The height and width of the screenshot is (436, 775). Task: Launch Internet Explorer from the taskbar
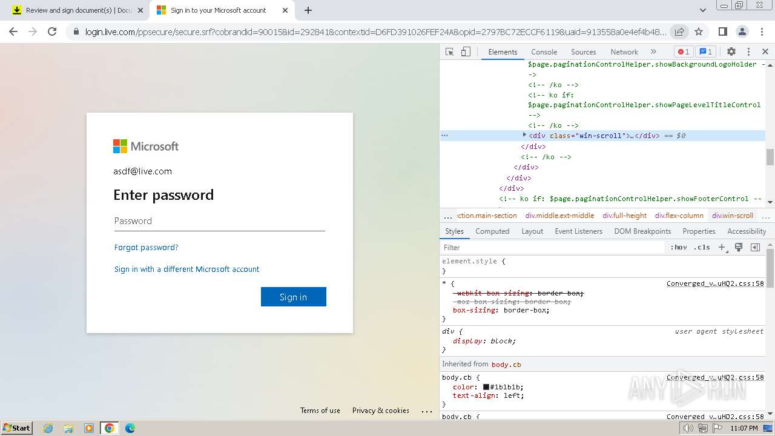coord(48,428)
